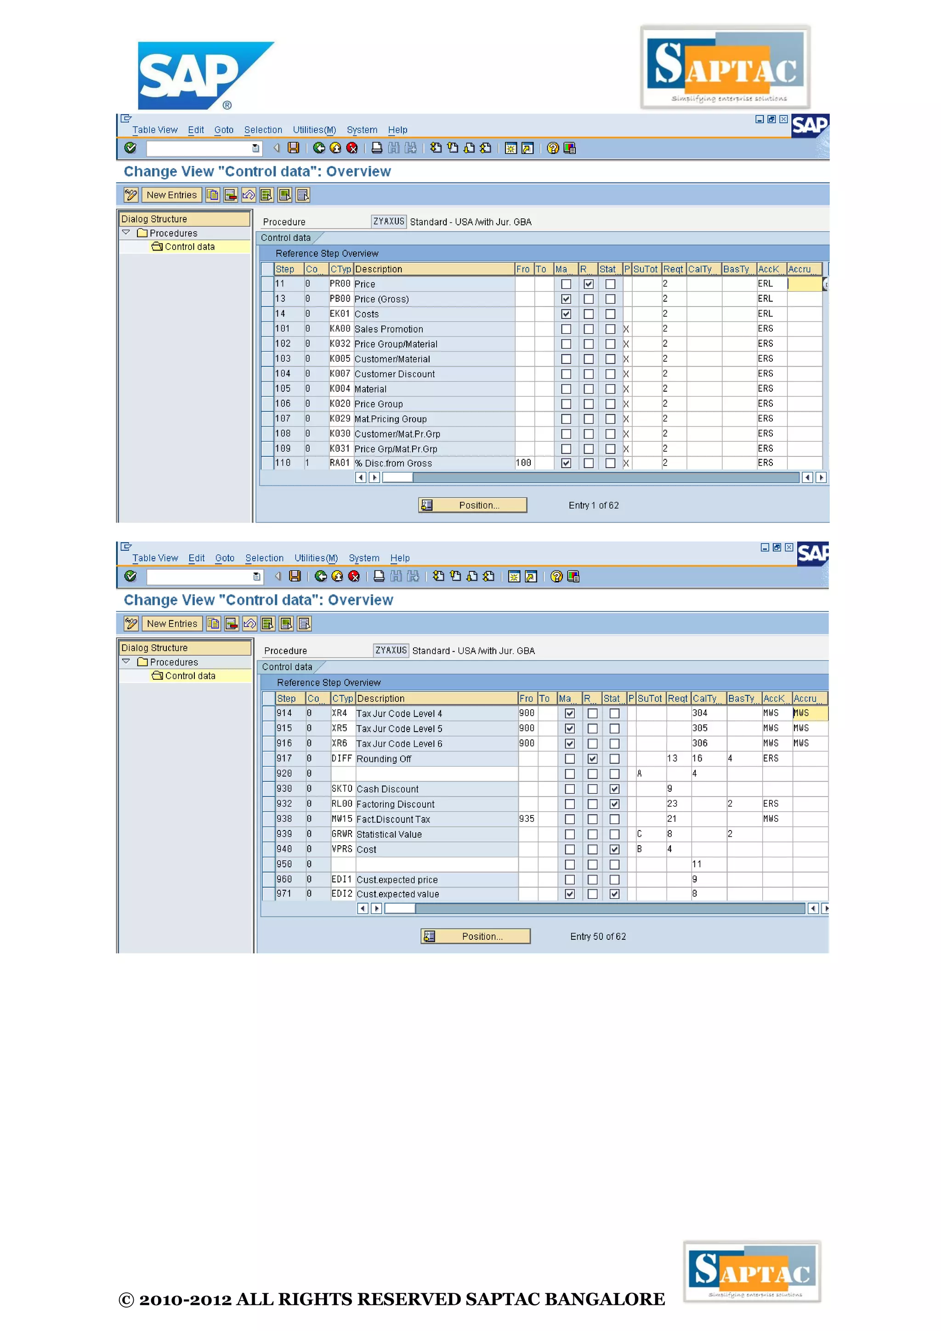
Task: Collapse Procedures tree node in lower window
Action: (x=126, y=661)
